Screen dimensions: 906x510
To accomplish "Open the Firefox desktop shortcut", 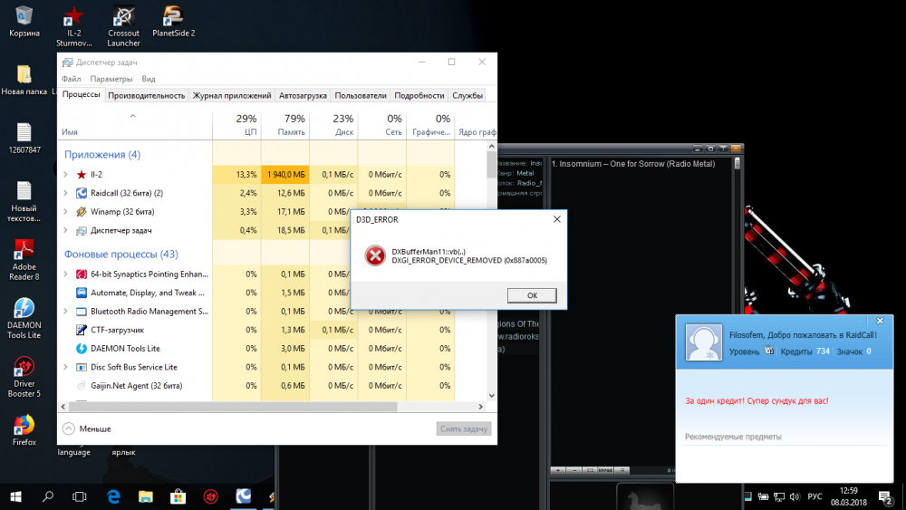I will coord(24,429).
